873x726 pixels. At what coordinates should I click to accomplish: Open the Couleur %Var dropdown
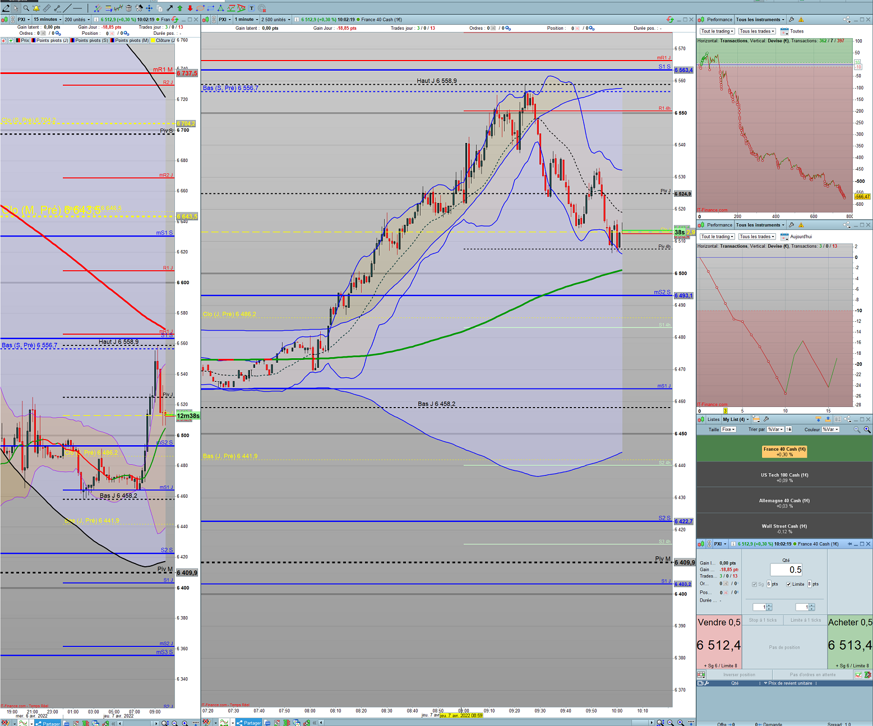(830, 429)
